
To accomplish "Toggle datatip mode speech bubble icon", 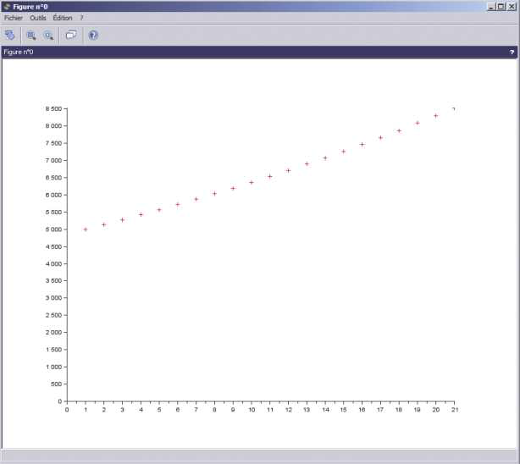I will tap(71, 36).
